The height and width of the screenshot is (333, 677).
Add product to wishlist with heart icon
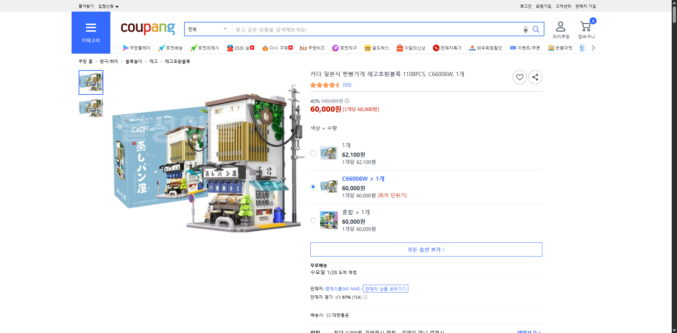[x=519, y=77]
